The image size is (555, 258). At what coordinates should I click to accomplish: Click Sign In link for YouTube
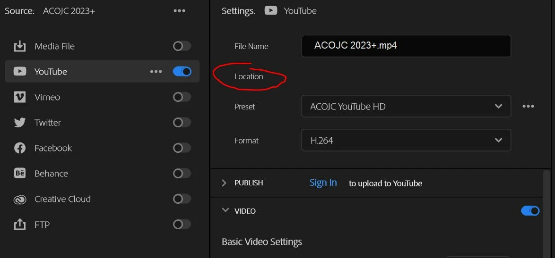click(x=323, y=183)
